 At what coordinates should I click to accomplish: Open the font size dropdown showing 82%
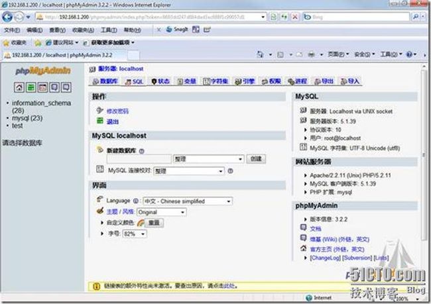135,234
